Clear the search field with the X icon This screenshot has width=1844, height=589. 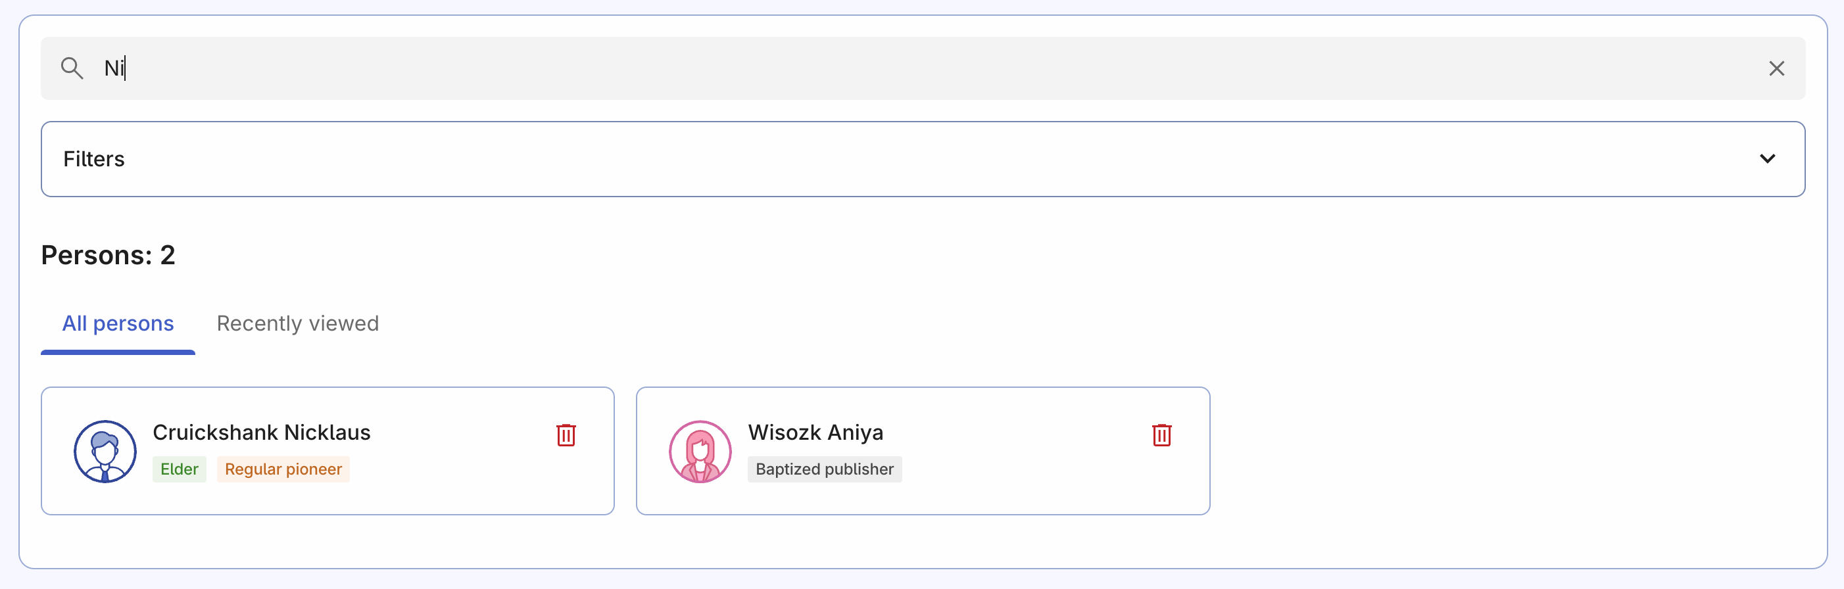tap(1776, 69)
